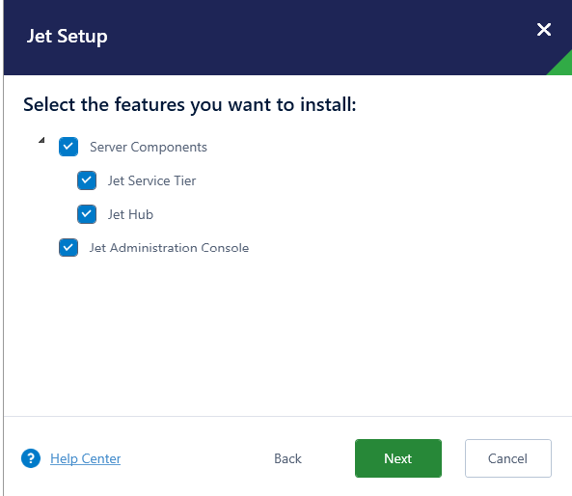Collapse the Server Components tree node
Screen dimensions: 572x496
[41, 140]
